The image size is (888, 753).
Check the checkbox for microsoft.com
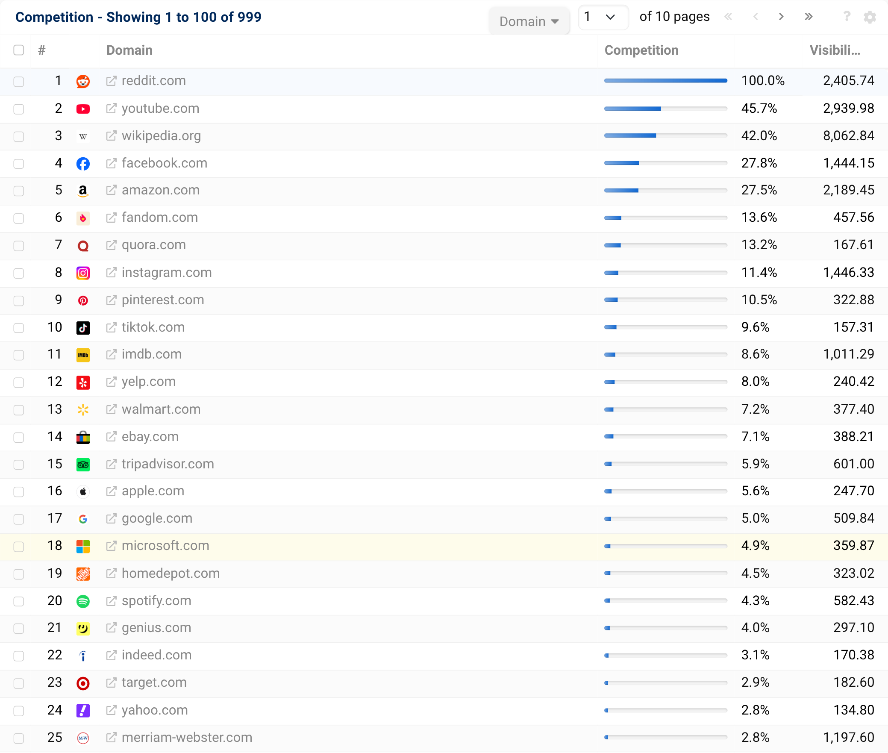[19, 547]
